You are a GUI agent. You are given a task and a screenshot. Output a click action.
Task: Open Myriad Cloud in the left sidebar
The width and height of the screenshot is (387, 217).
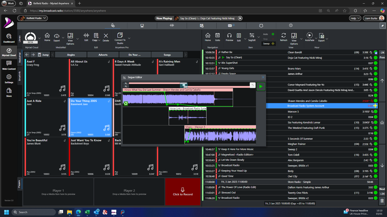pyautogui.click(x=9, y=52)
